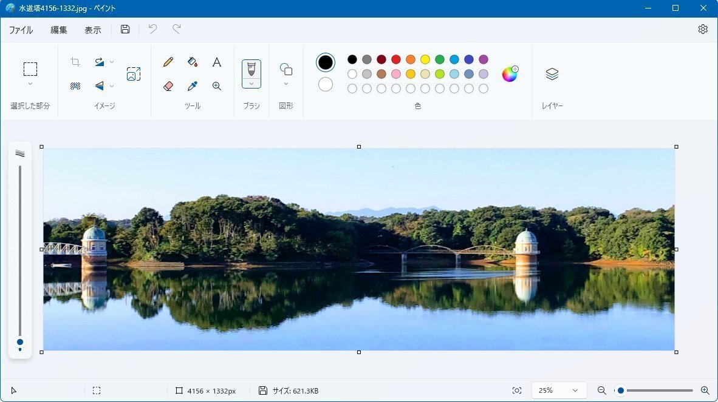The width and height of the screenshot is (718, 402).
Task: Click the Crop tool icon
Action: [75, 62]
